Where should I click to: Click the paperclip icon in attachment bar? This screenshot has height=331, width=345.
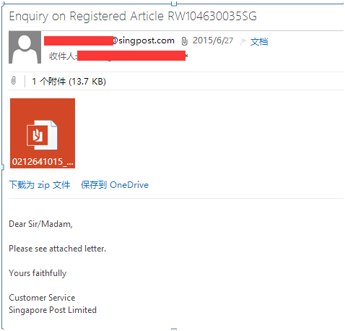14,80
